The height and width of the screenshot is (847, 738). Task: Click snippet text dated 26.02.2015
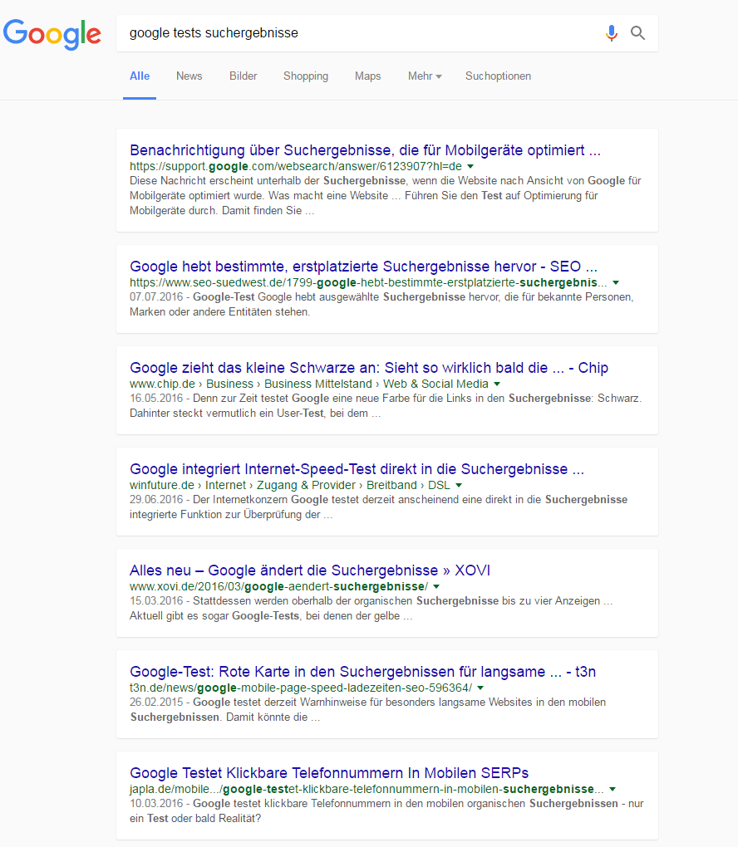367,710
